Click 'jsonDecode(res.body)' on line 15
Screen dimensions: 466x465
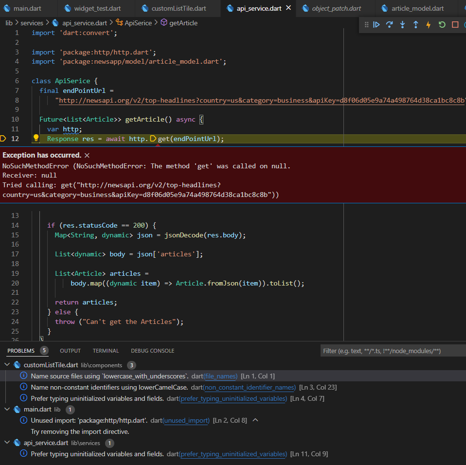tap(204, 235)
